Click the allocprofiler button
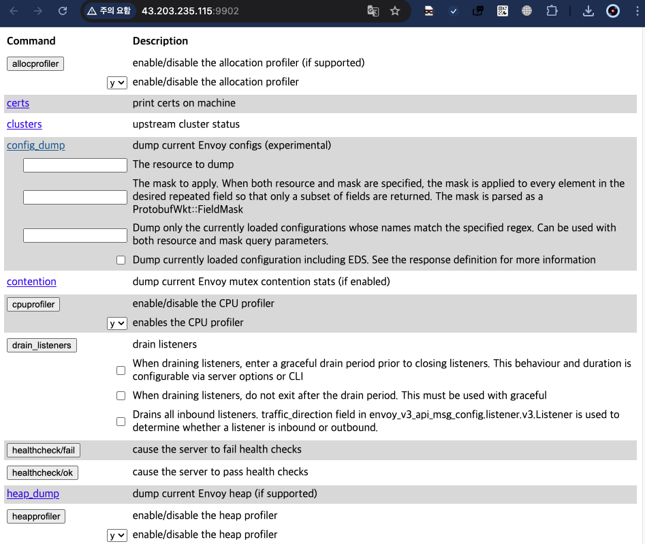Image resolution: width=645 pixels, height=544 pixels. click(35, 64)
